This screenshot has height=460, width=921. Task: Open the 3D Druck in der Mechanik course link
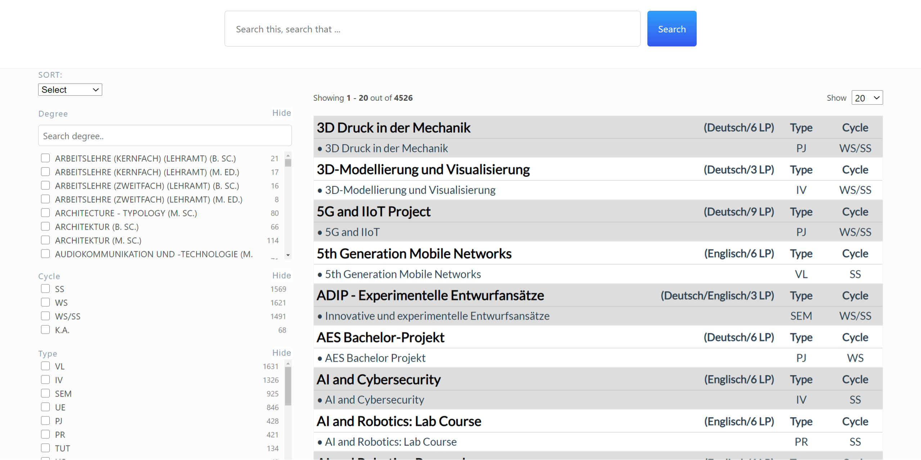(x=386, y=148)
